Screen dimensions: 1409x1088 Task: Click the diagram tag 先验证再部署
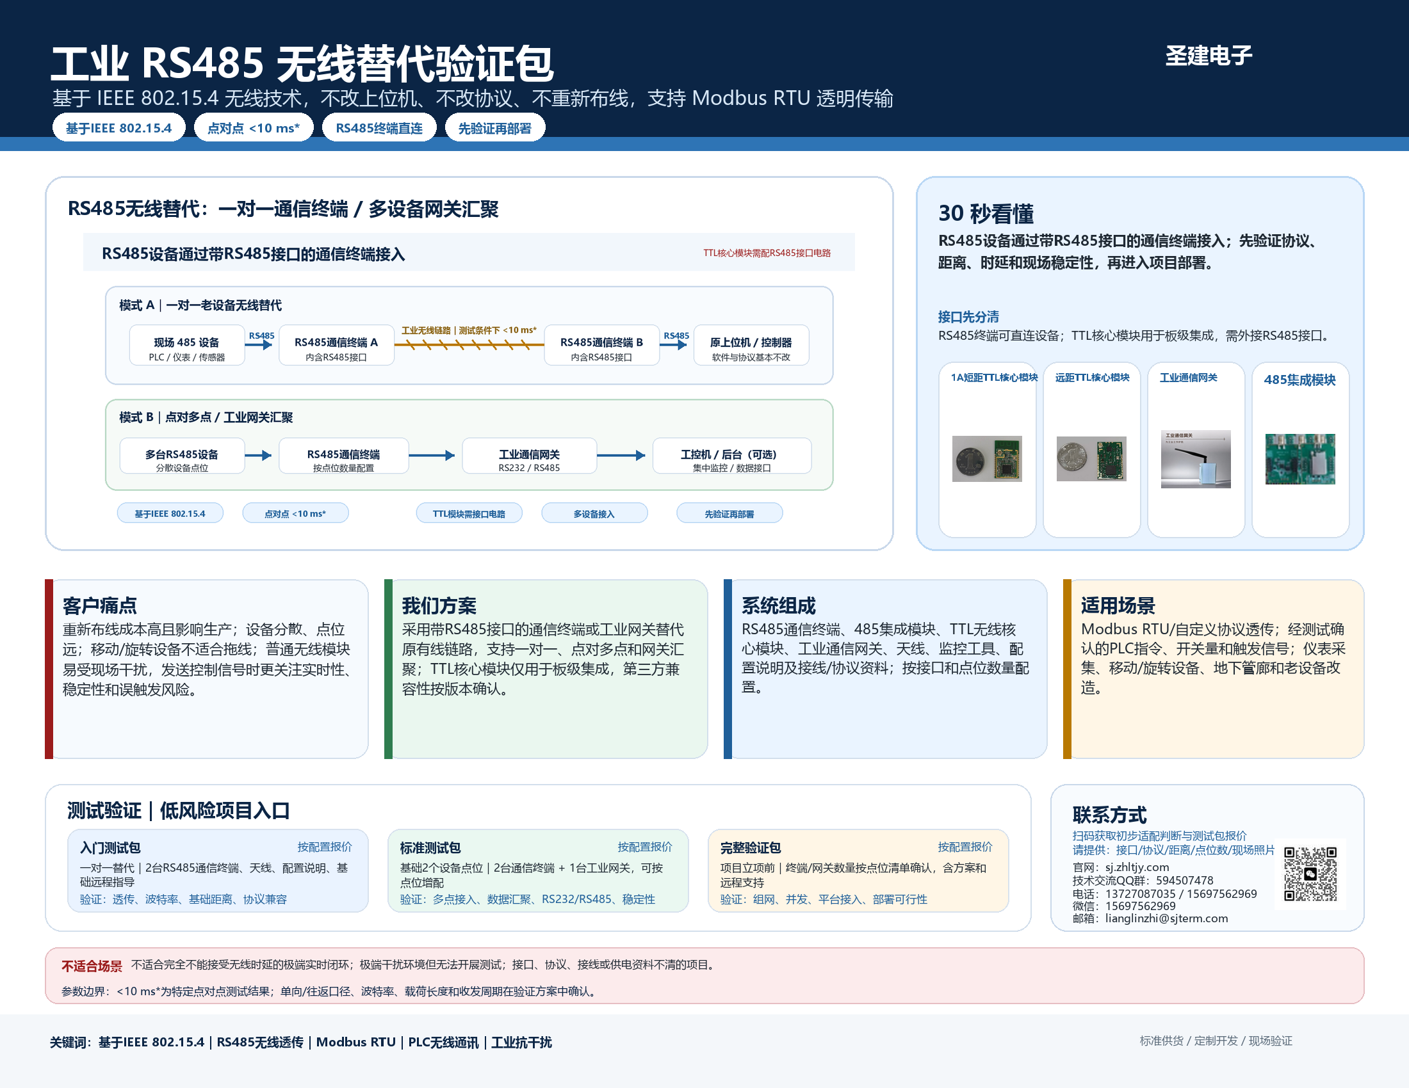coord(729,514)
